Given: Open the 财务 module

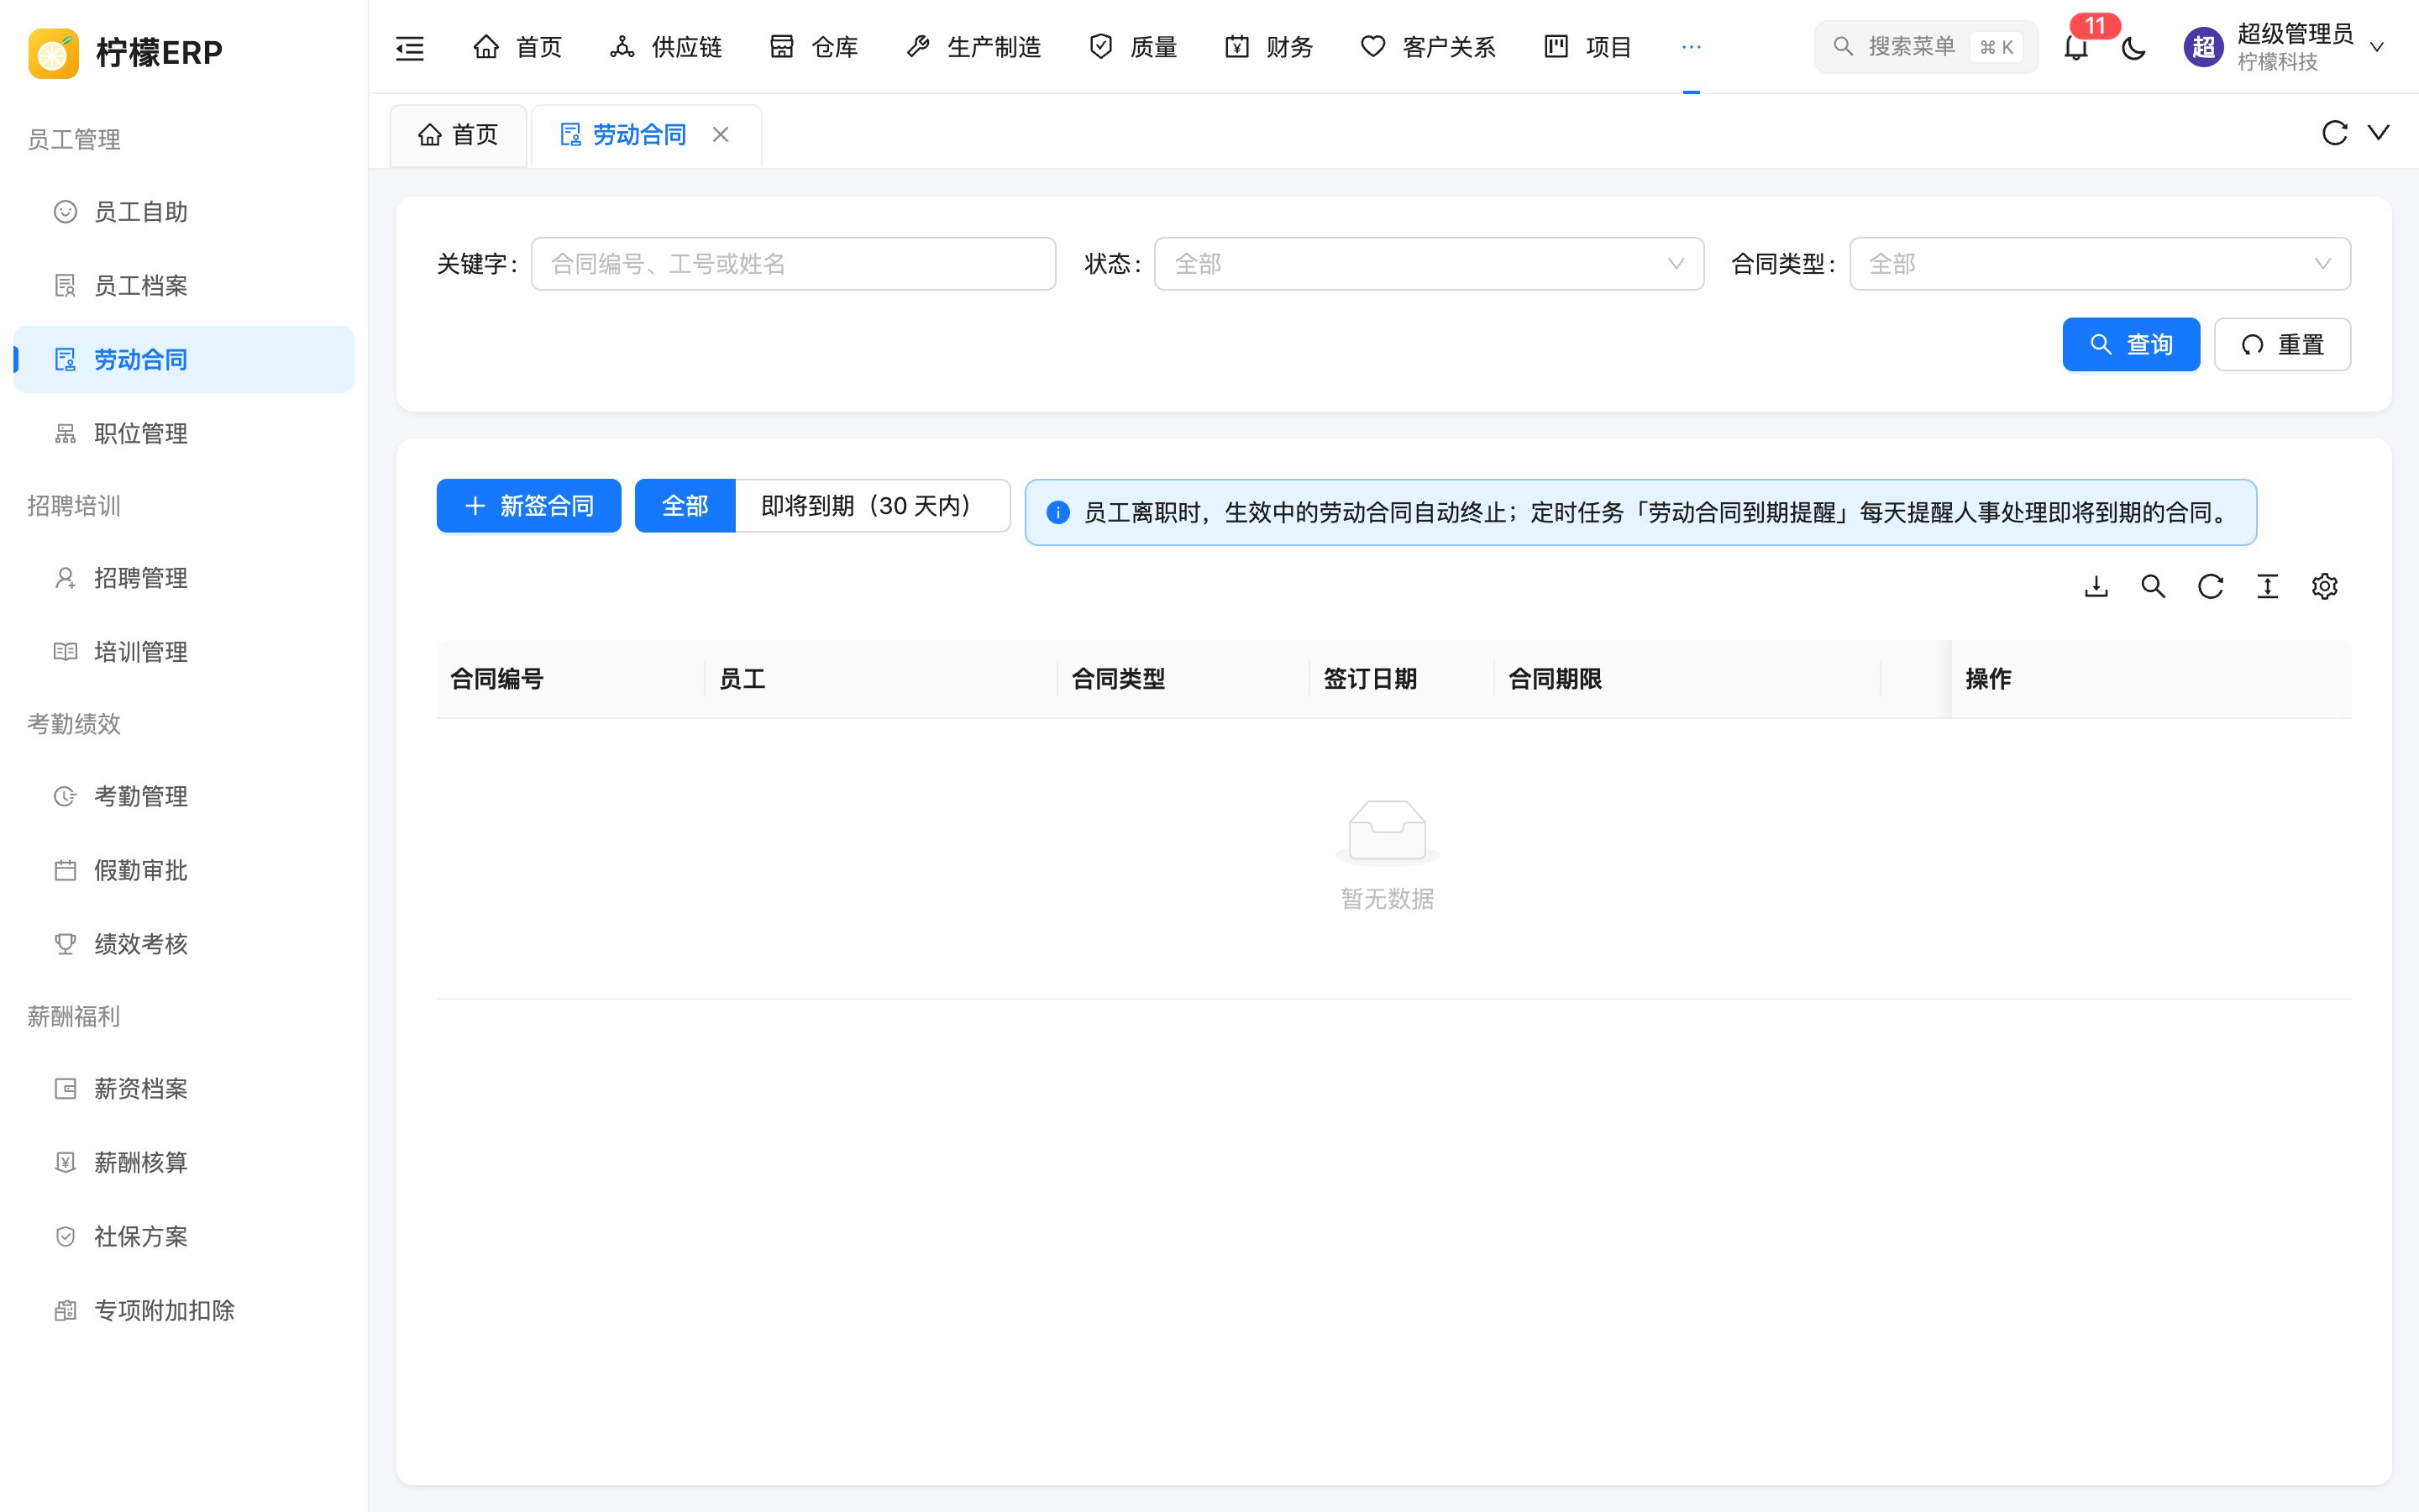Looking at the screenshot, I should coord(1268,47).
